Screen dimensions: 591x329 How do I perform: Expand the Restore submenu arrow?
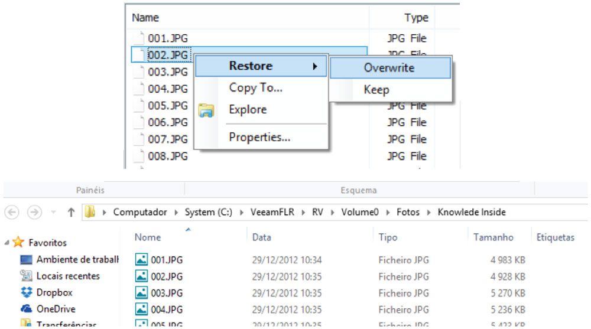316,67
